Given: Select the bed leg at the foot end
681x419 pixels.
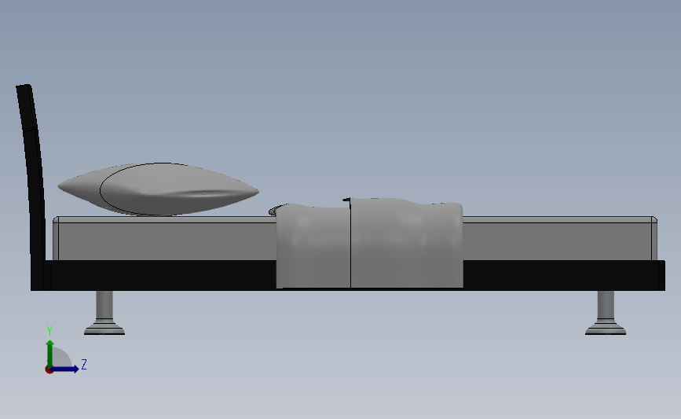Looking at the screenshot, I should click(x=606, y=313).
